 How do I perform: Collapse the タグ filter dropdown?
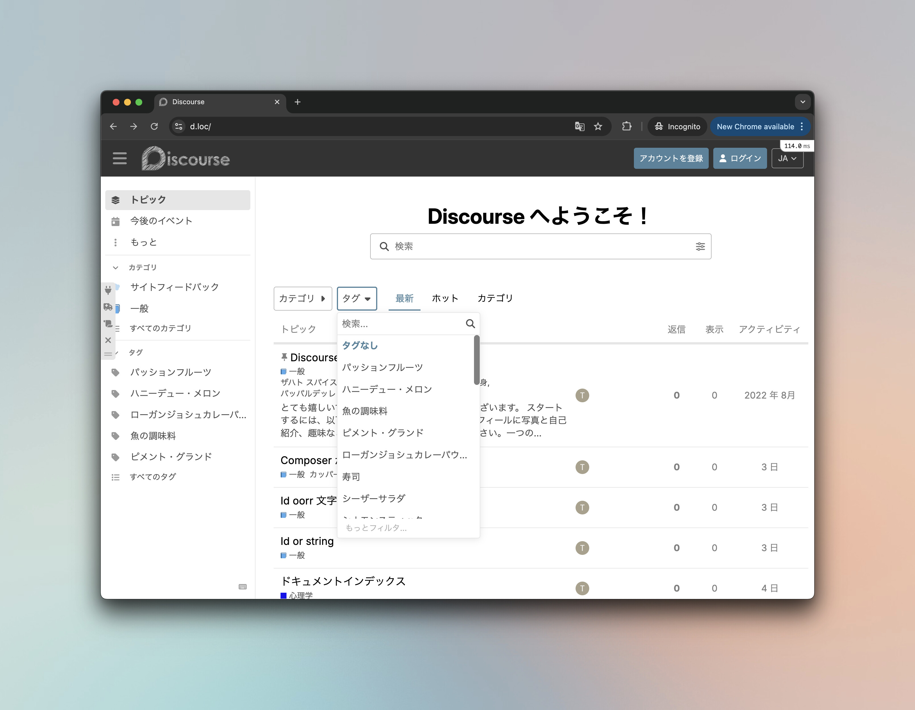(356, 298)
